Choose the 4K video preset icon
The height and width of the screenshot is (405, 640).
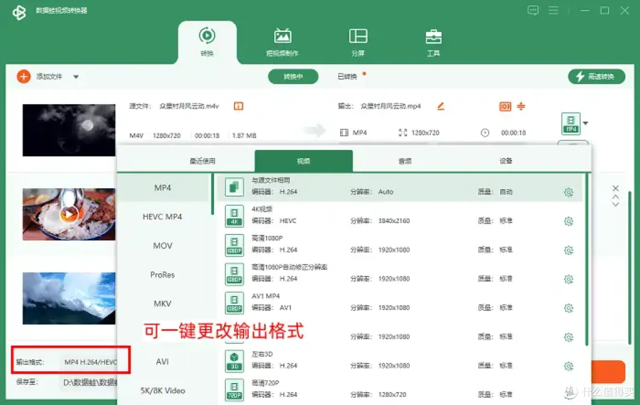point(234,216)
